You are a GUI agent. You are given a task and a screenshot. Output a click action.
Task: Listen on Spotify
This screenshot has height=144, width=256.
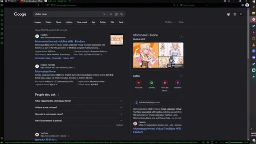click(x=152, y=83)
